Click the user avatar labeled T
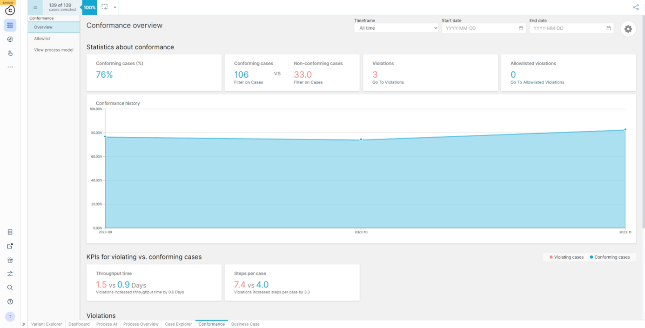 tap(10, 317)
